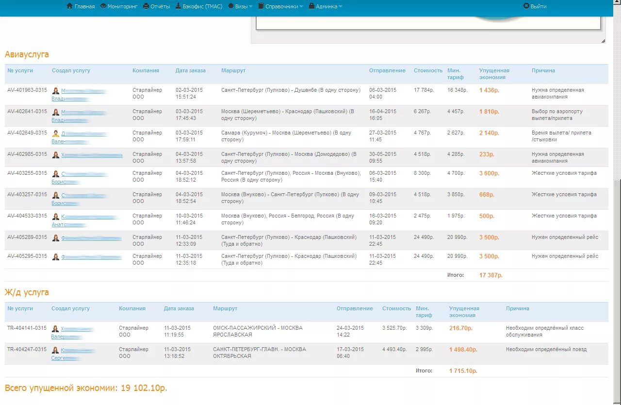Click user avatar icon in row AV-402985-0315
This screenshot has height=405, width=621.
tap(56, 155)
